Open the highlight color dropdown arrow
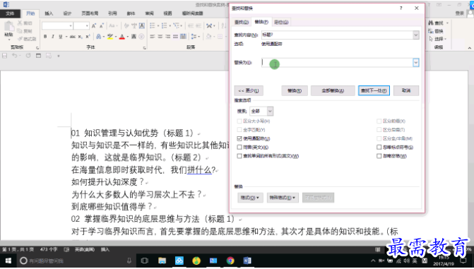This screenshot has width=474, height=269. [x=115, y=37]
